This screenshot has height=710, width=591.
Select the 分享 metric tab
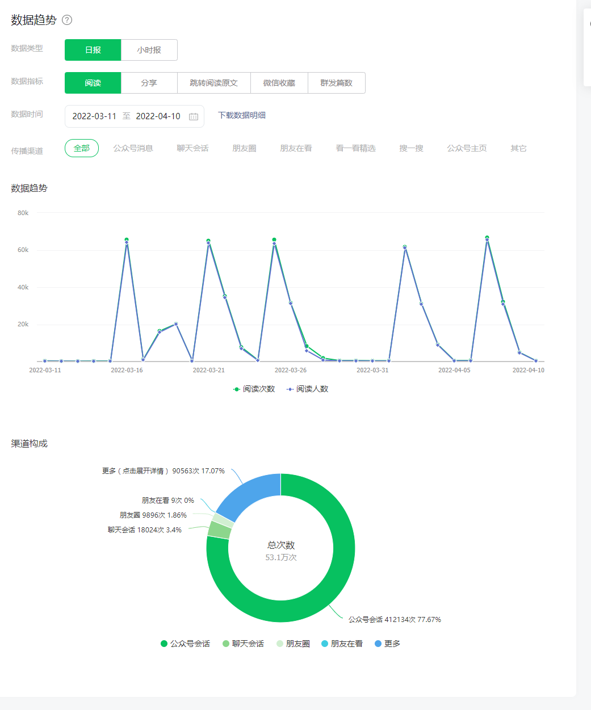click(x=149, y=83)
